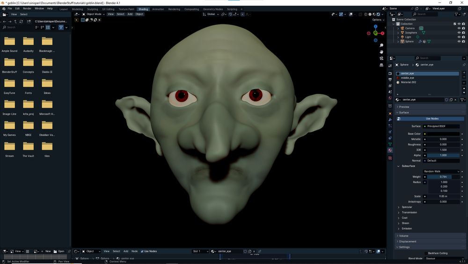
Task: Hide Light in viewport via eye icon
Action: point(459,37)
